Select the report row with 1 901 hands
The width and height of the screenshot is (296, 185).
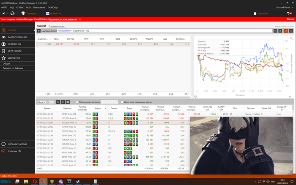click(x=113, y=44)
